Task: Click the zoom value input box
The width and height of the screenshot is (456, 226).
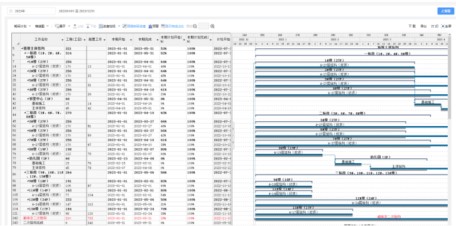Action: 204,26
